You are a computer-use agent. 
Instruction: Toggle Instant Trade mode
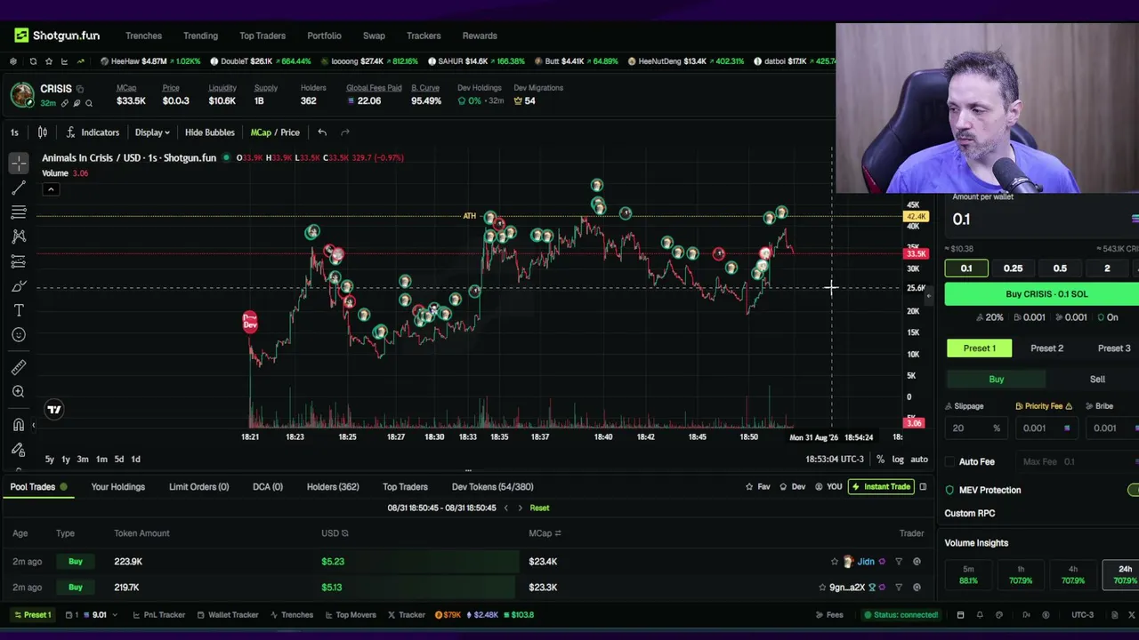tap(881, 487)
